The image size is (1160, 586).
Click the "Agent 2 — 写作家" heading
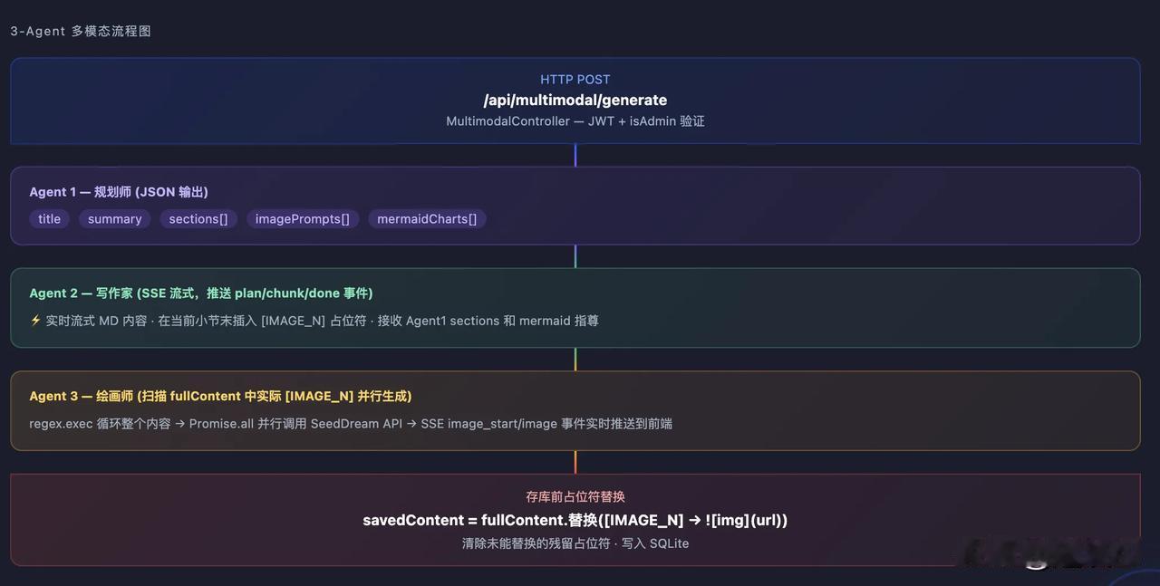point(201,293)
